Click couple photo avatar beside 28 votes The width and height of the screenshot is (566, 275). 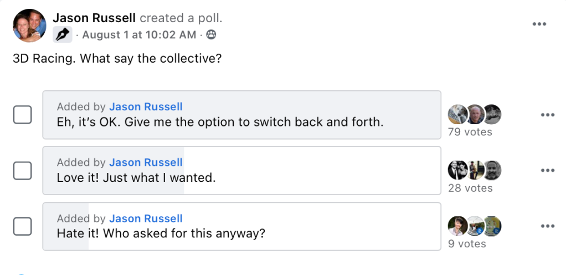tap(457, 170)
